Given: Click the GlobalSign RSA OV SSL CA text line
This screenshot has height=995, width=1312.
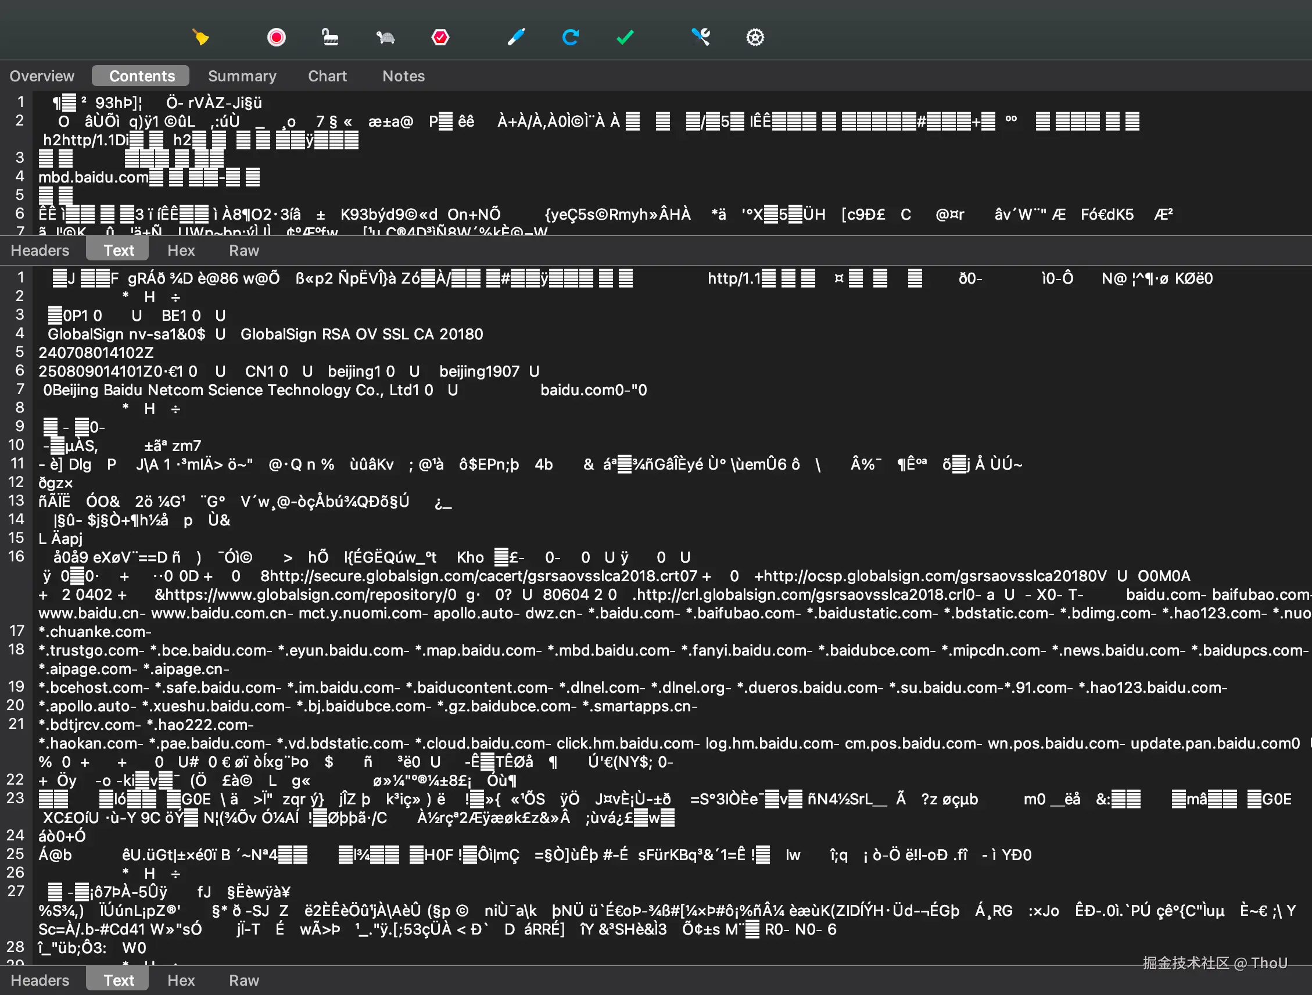Looking at the screenshot, I should 361,334.
